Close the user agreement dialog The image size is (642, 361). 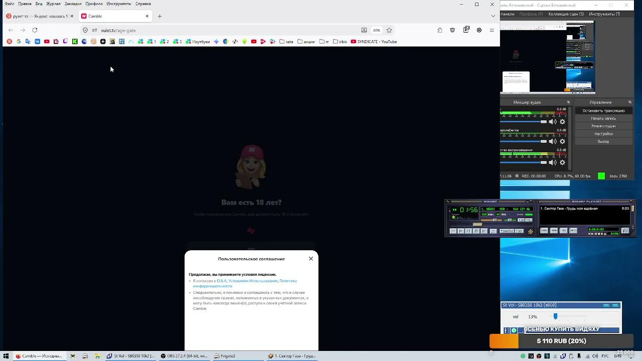click(x=311, y=259)
